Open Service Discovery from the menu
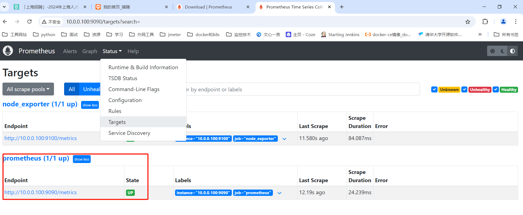 click(x=143, y=133)
